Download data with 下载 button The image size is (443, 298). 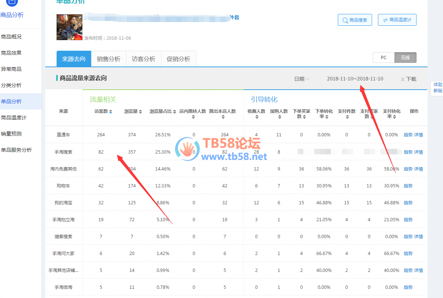pyautogui.click(x=408, y=79)
